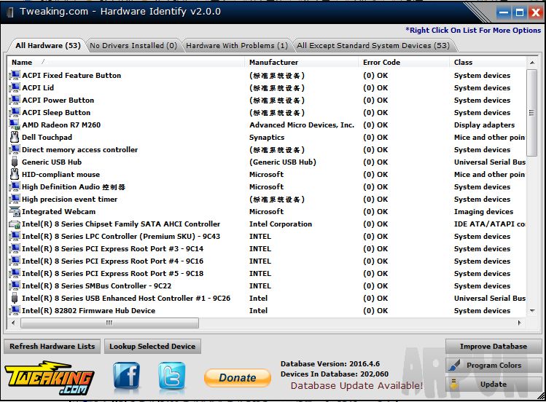This screenshot has width=546, height=402.
Task: Click the paintbrush icon on Program Colors
Action: pyautogui.click(x=454, y=365)
